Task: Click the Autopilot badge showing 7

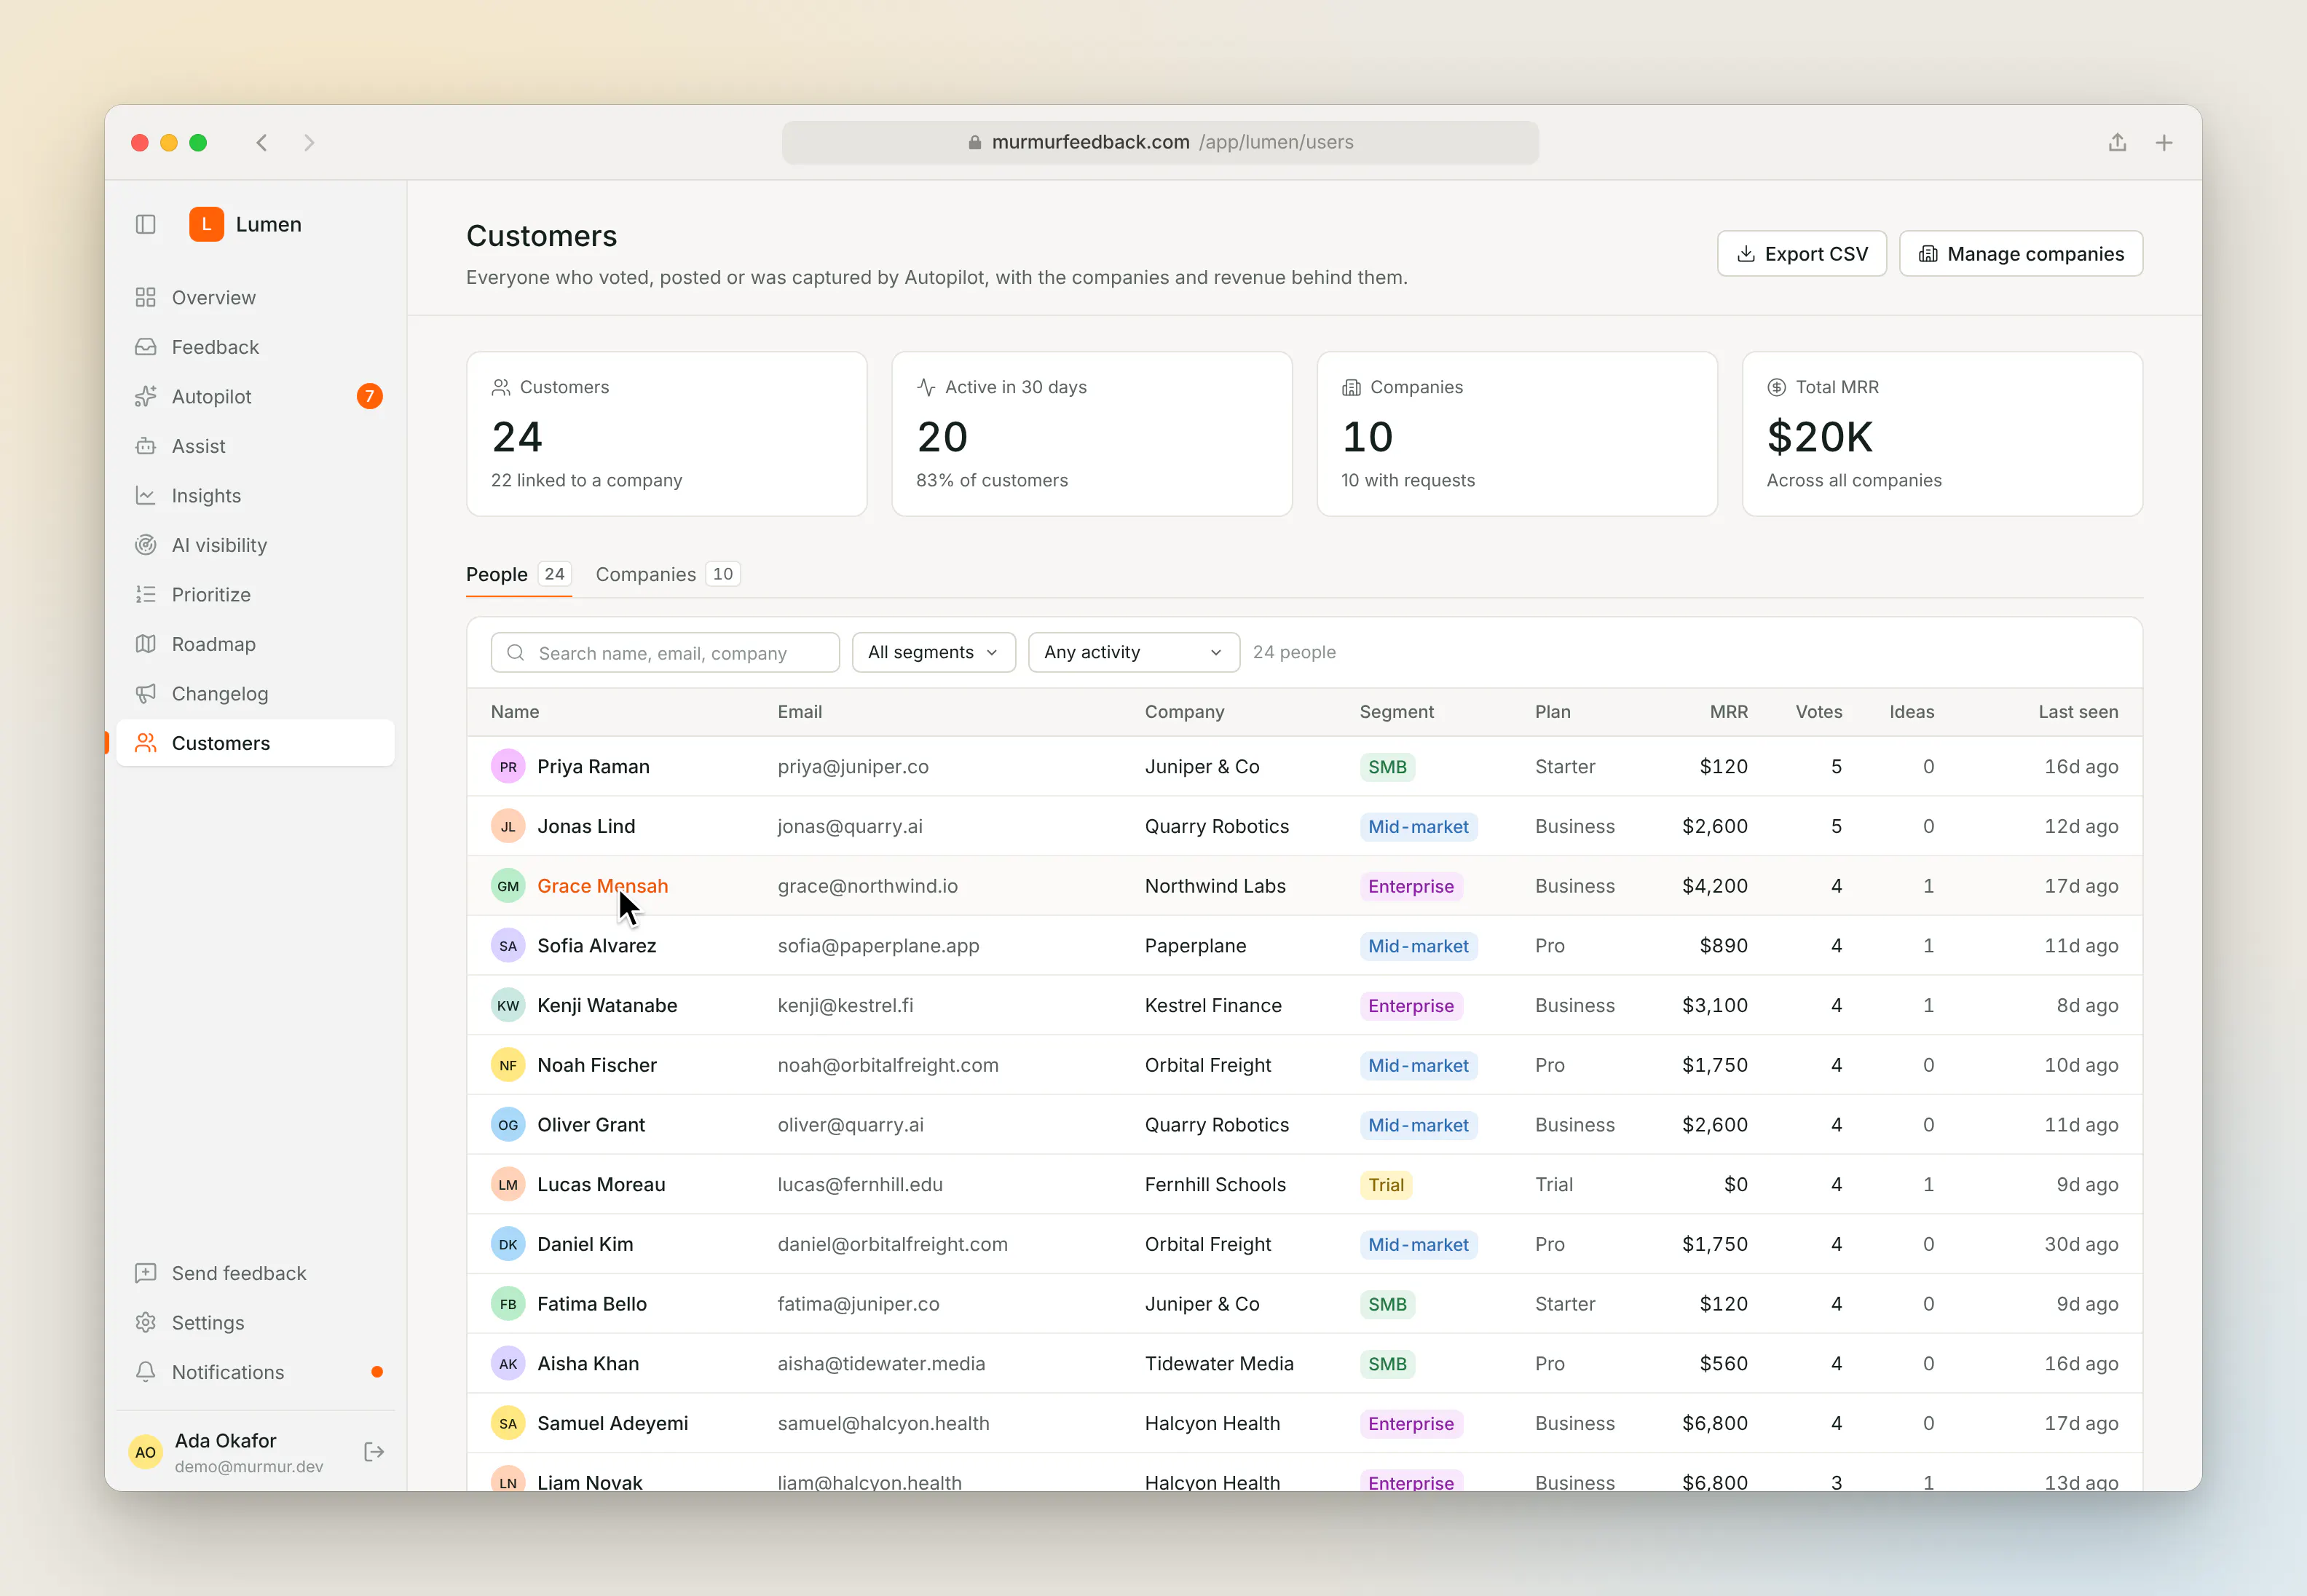Action: tap(370, 397)
